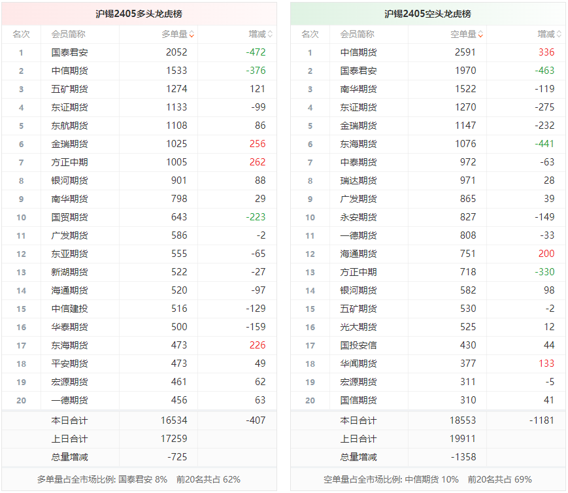Sort long table by 多单量 sort arrows
The height and width of the screenshot is (493, 568).
(x=192, y=35)
